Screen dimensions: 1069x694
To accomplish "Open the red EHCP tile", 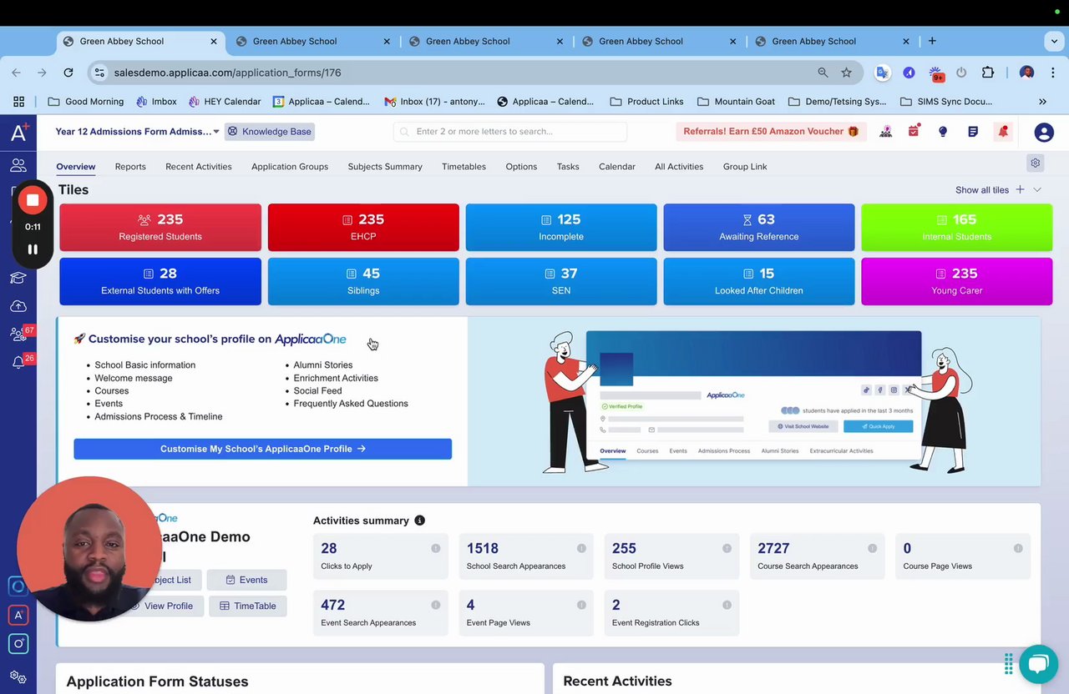I will (363, 227).
